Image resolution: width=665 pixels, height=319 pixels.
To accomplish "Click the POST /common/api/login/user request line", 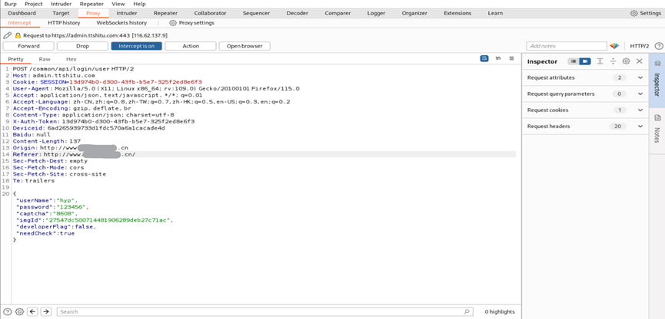I will (73, 68).
